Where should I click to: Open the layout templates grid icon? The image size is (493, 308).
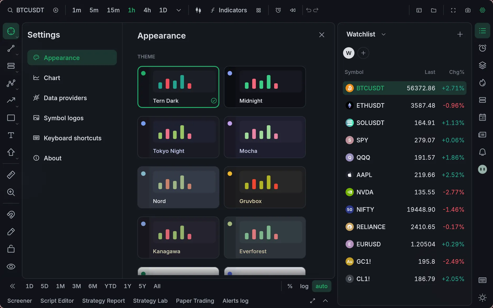(259, 10)
